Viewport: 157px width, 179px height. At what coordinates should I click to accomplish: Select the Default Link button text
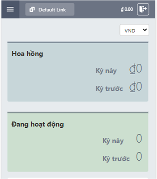coord(52,10)
